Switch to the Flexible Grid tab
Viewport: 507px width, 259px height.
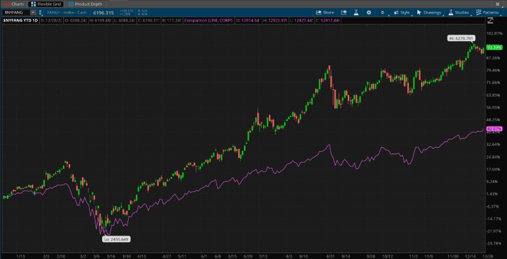45,4
